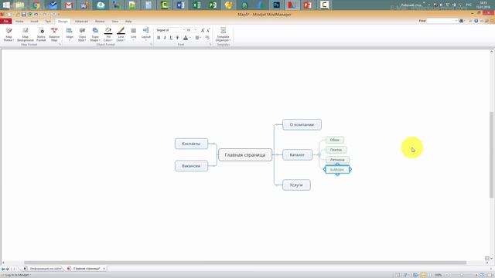
Task: Switch to the Help ribbon tab
Action: (128, 22)
